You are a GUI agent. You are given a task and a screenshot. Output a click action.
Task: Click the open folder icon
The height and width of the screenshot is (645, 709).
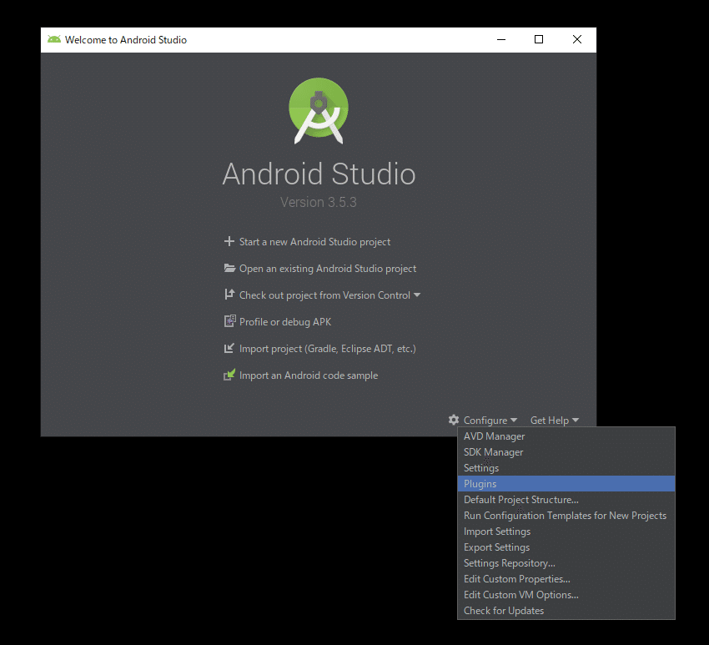point(229,268)
